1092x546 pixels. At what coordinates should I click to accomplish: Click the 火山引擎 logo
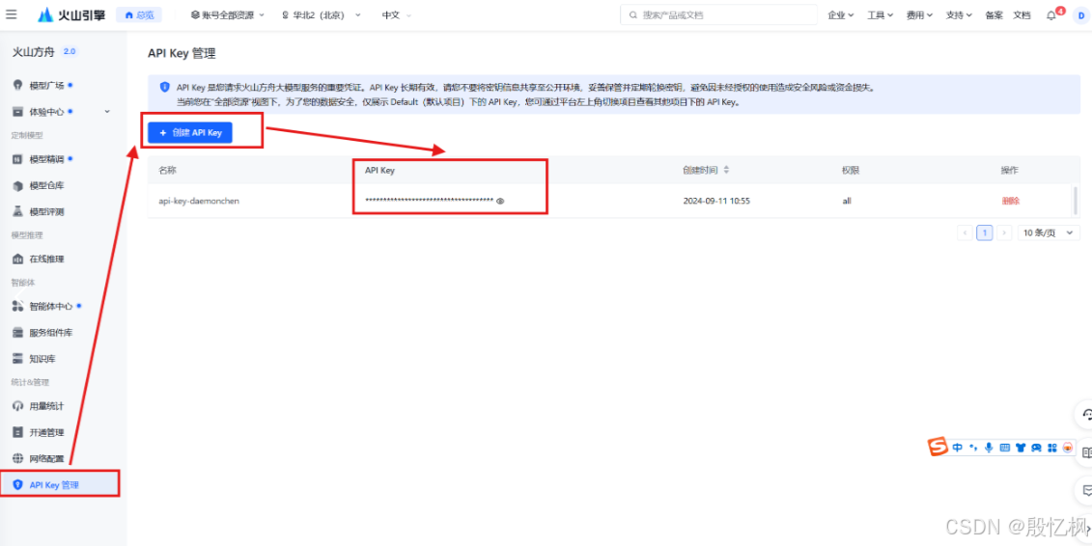(71, 14)
